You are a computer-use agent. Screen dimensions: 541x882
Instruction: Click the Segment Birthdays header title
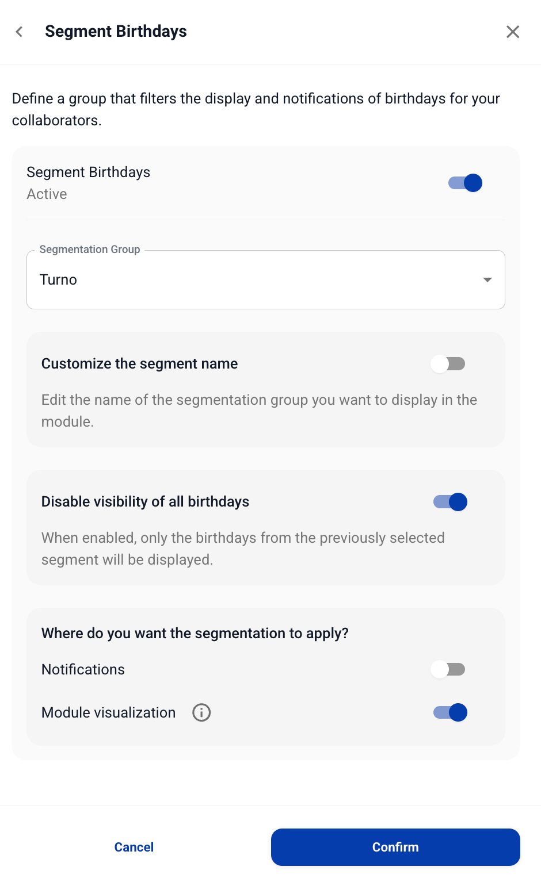[x=116, y=32]
